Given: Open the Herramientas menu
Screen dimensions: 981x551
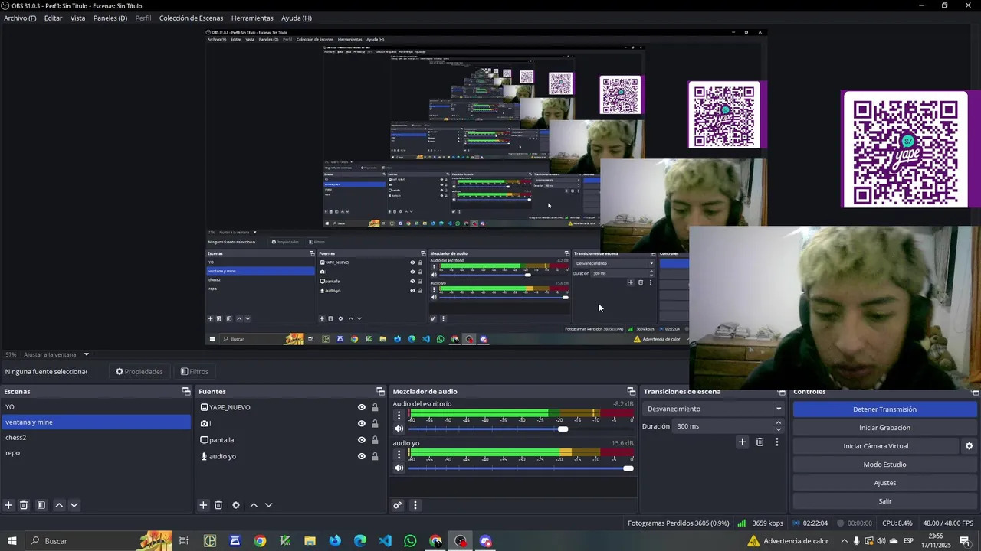Looking at the screenshot, I should click(252, 18).
